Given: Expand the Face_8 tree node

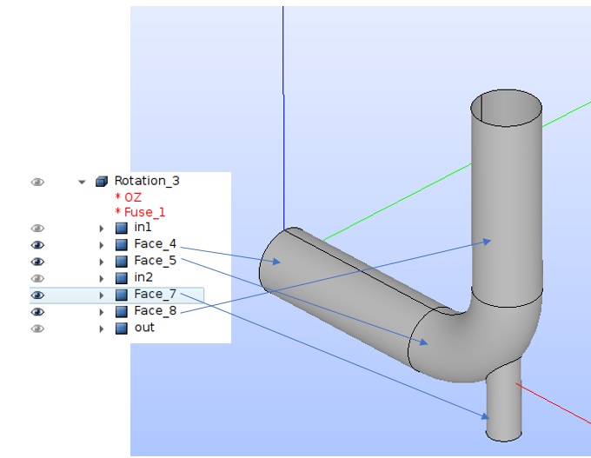Looking at the screenshot, I should click(x=102, y=312).
